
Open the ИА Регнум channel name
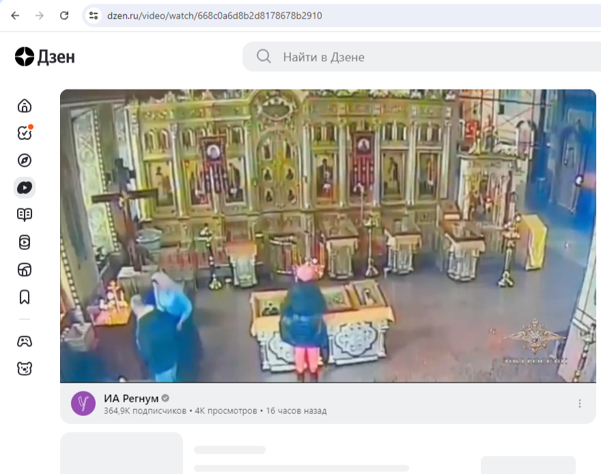coord(131,398)
